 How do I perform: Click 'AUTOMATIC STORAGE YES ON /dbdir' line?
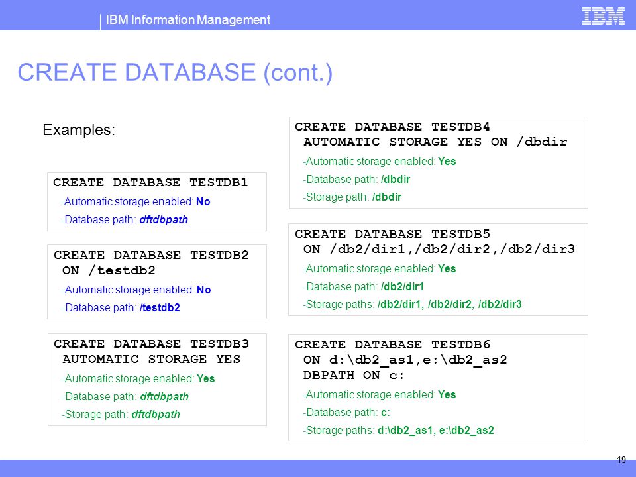point(435,142)
